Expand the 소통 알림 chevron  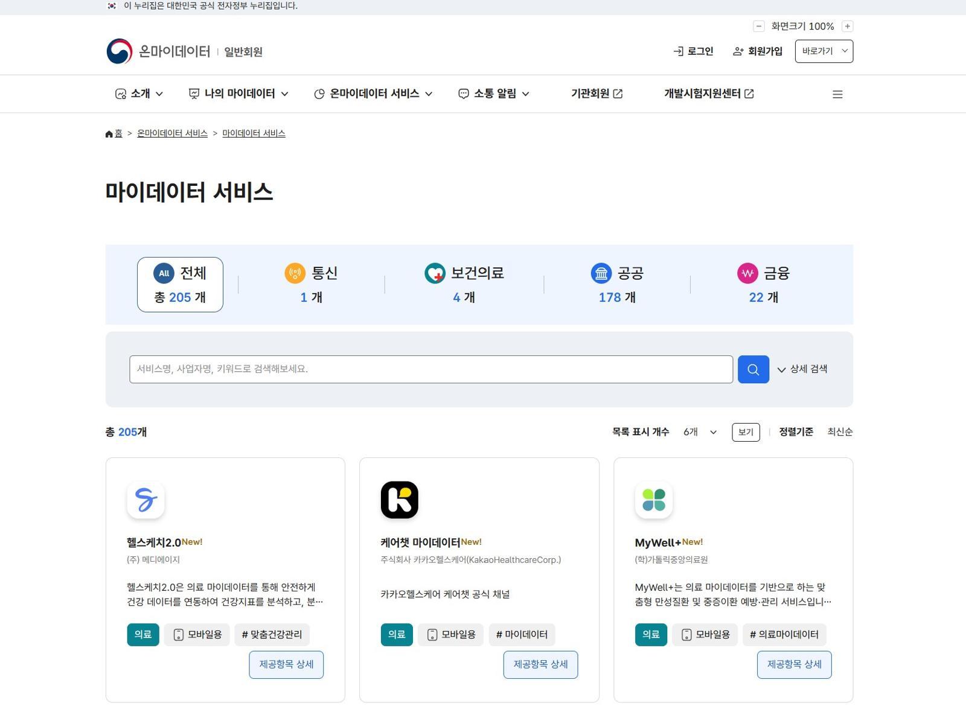click(x=526, y=94)
